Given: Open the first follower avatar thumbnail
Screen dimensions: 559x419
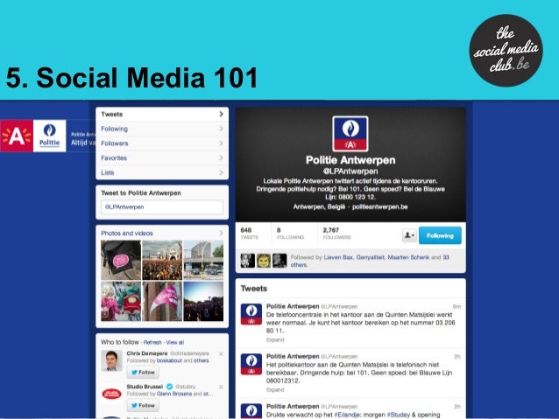Looking at the screenshot, I should [248, 261].
